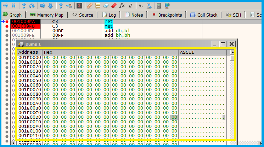Select the highlighted byte in row 001E00D0
The height and width of the screenshot is (147, 264).
click(x=174, y=117)
